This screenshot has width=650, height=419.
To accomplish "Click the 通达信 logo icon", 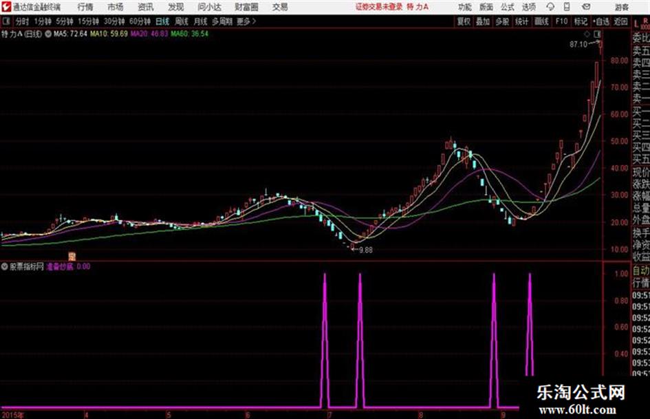I will pos(6,7).
